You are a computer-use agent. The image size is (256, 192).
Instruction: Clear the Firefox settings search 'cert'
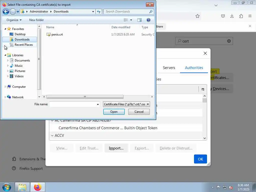click(229, 41)
